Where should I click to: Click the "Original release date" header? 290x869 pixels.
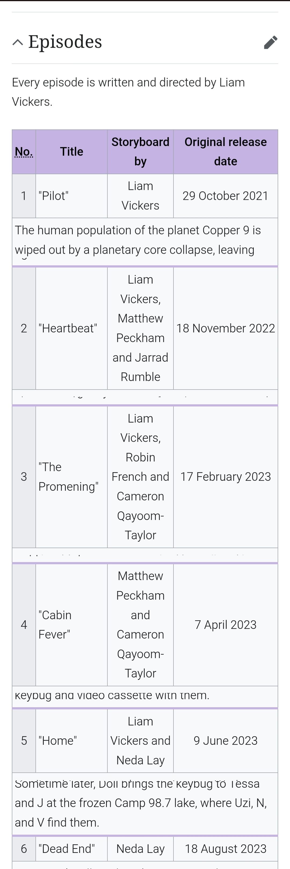(x=226, y=152)
